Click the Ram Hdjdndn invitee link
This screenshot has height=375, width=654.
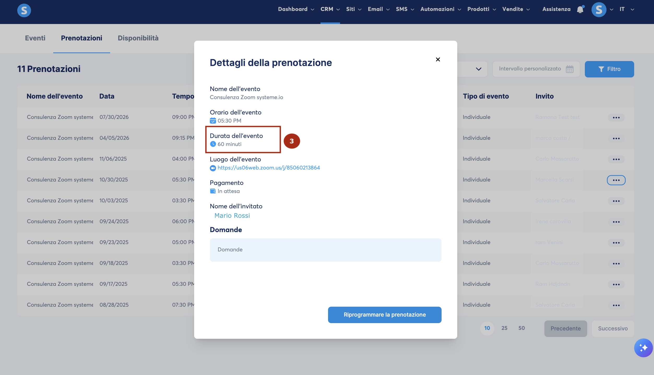[552, 284]
